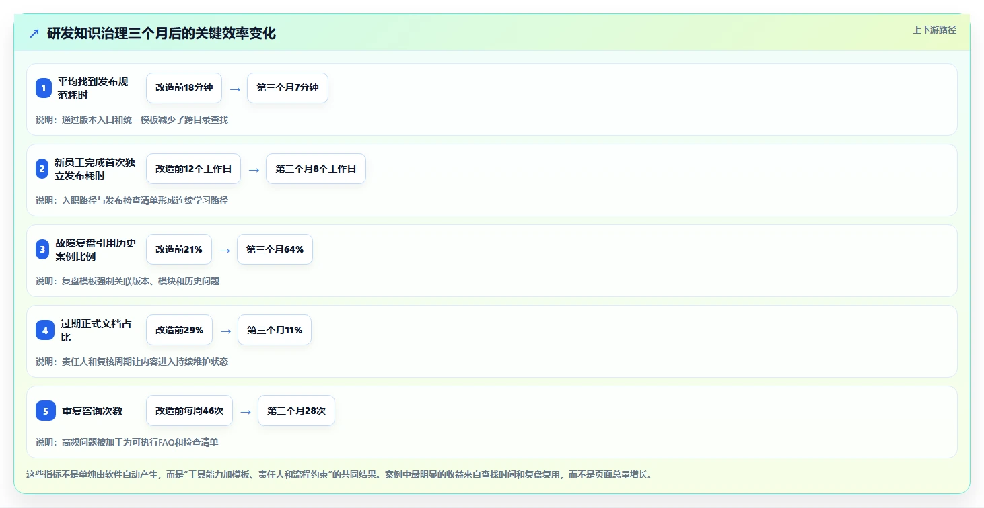
Task: Click the arrow after 改造前29%
Action: pos(225,331)
